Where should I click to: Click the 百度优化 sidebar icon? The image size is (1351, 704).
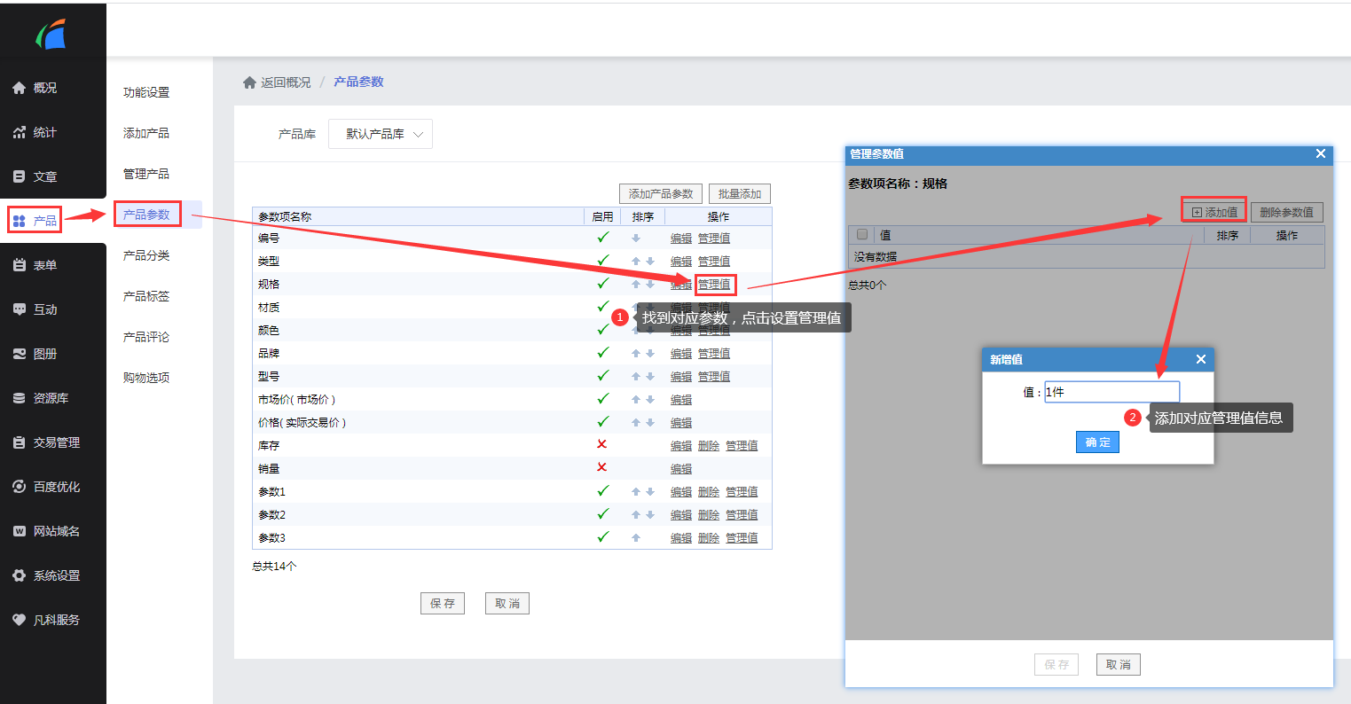[20, 487]
